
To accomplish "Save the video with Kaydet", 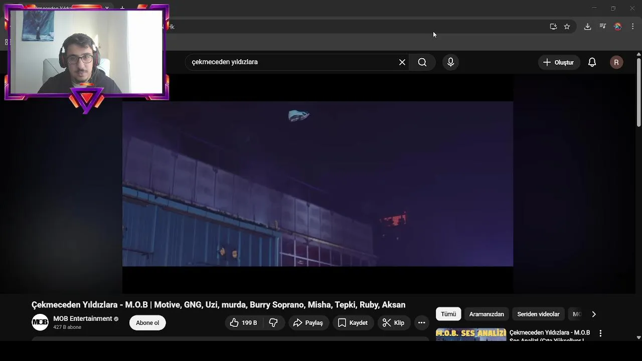I will click(x=353, y=323).
